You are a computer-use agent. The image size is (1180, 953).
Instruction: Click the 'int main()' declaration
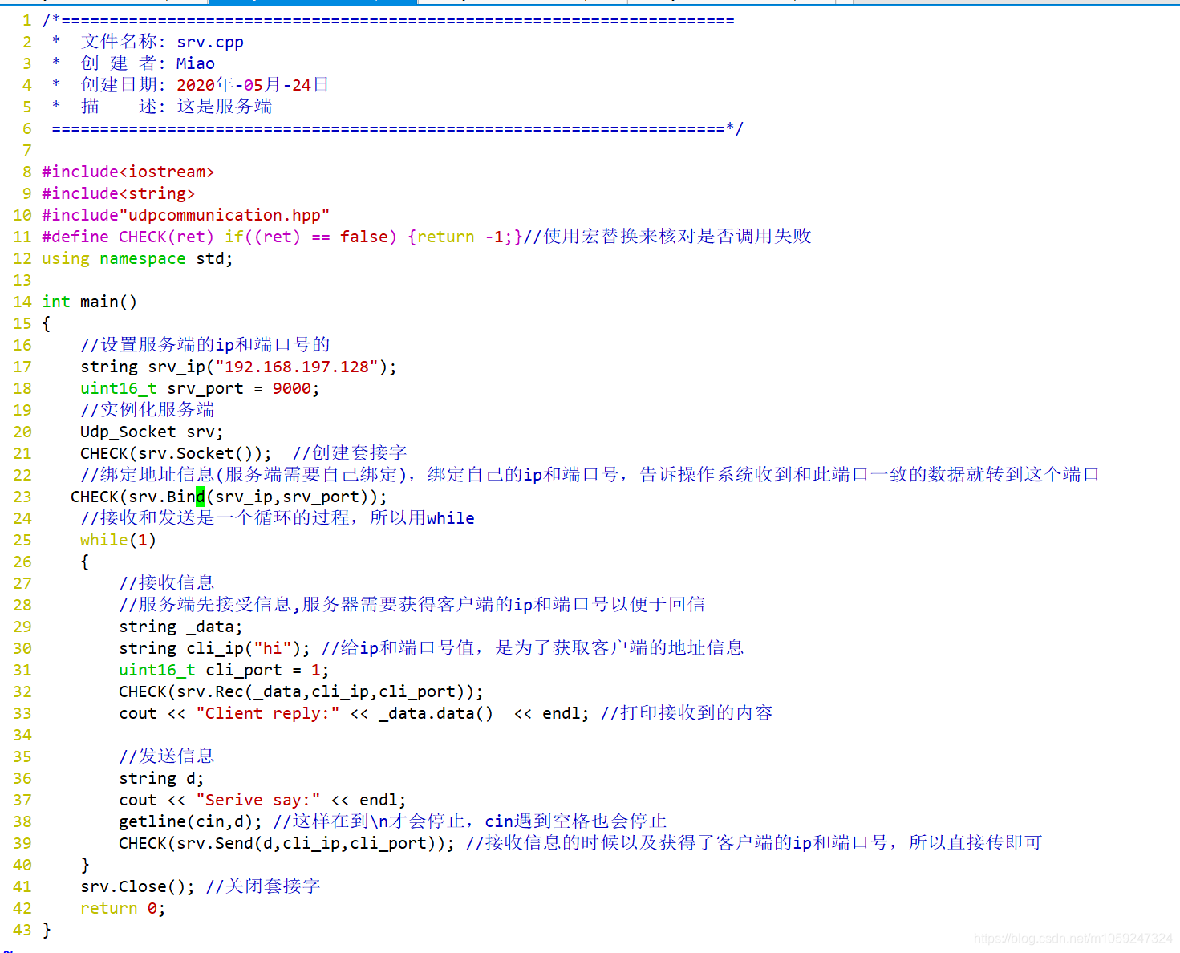(90, 302)
